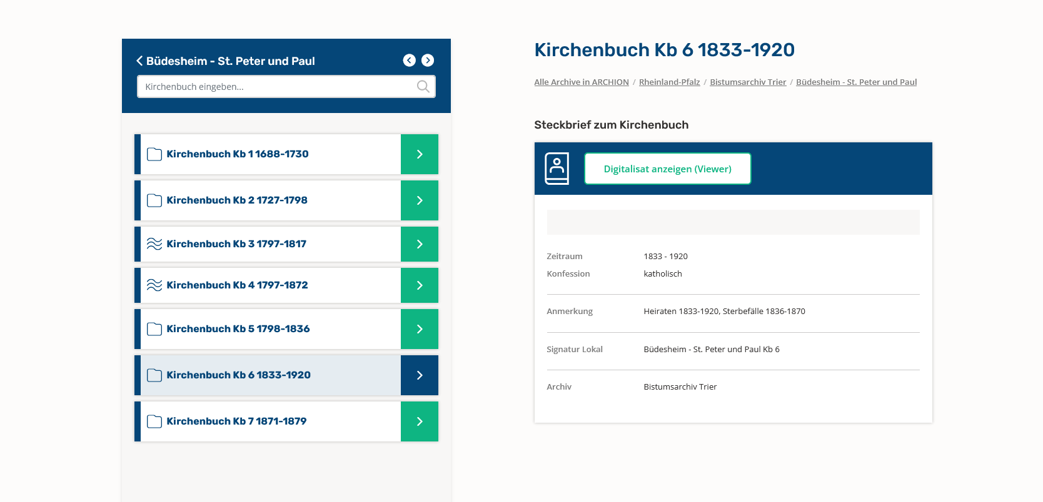Viewport: 1043px width, 502px height.
Task: Click wave icon of Kirchenbuch Kb 4
Action: click(154, 285)
